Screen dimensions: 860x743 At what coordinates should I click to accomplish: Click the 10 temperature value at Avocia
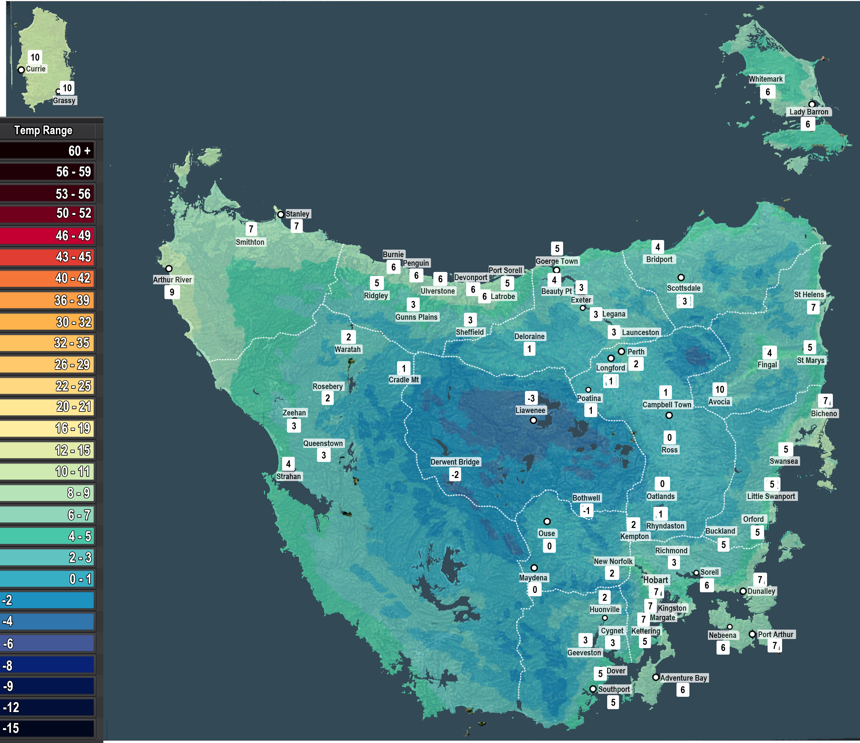click(x=719, y=389)
